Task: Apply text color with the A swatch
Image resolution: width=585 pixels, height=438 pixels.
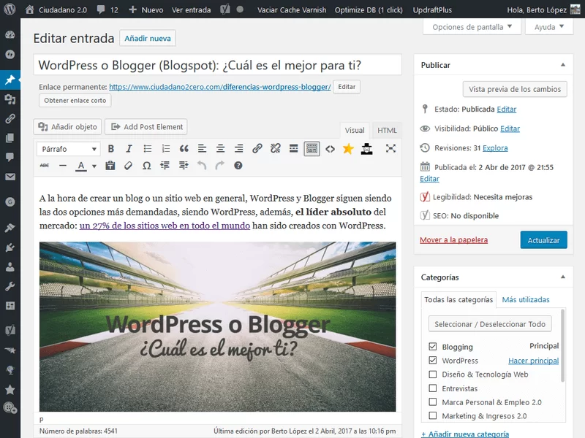Action: pos(81,166)
